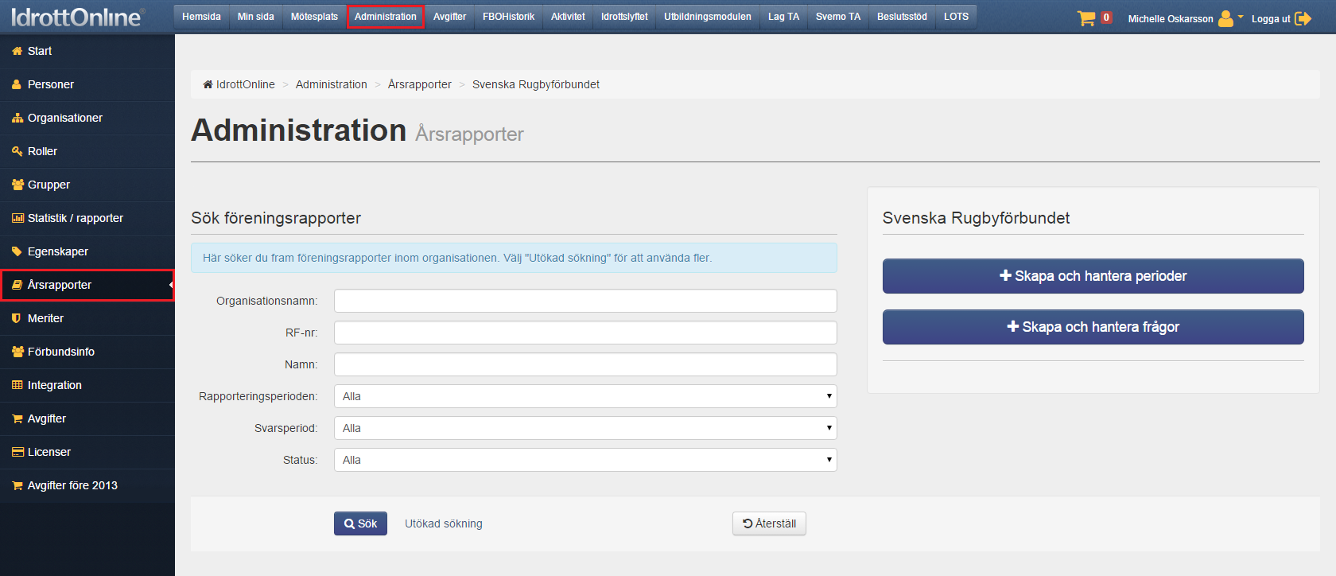
Task: Click Michelle Oskarsson user name
Action: 1171,19
